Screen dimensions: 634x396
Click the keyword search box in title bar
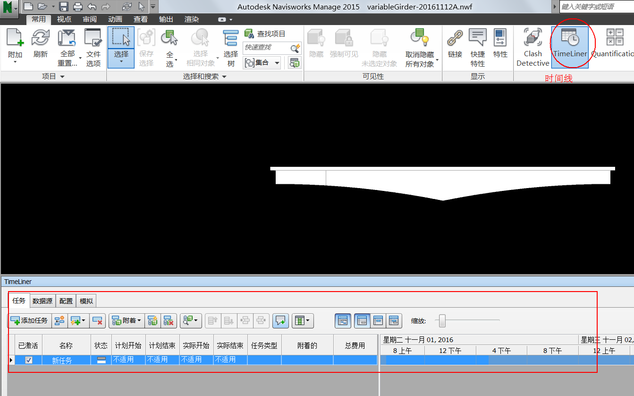click(x=597, y=7)
